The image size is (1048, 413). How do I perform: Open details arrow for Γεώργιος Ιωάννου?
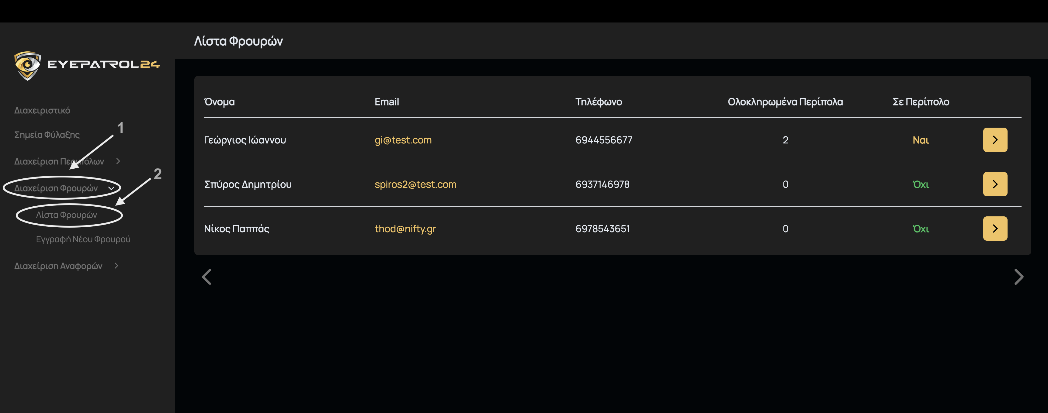[995, 140]
